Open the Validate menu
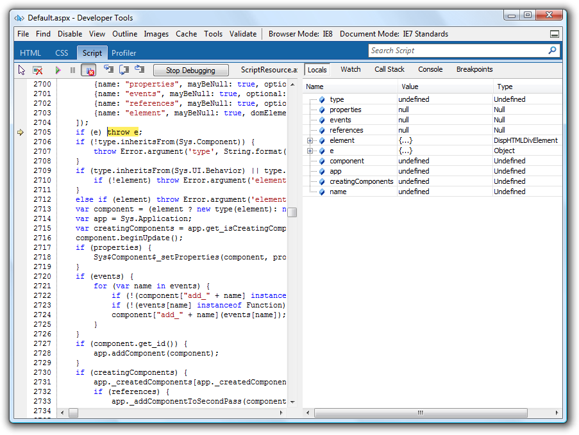 coord(243,34)
